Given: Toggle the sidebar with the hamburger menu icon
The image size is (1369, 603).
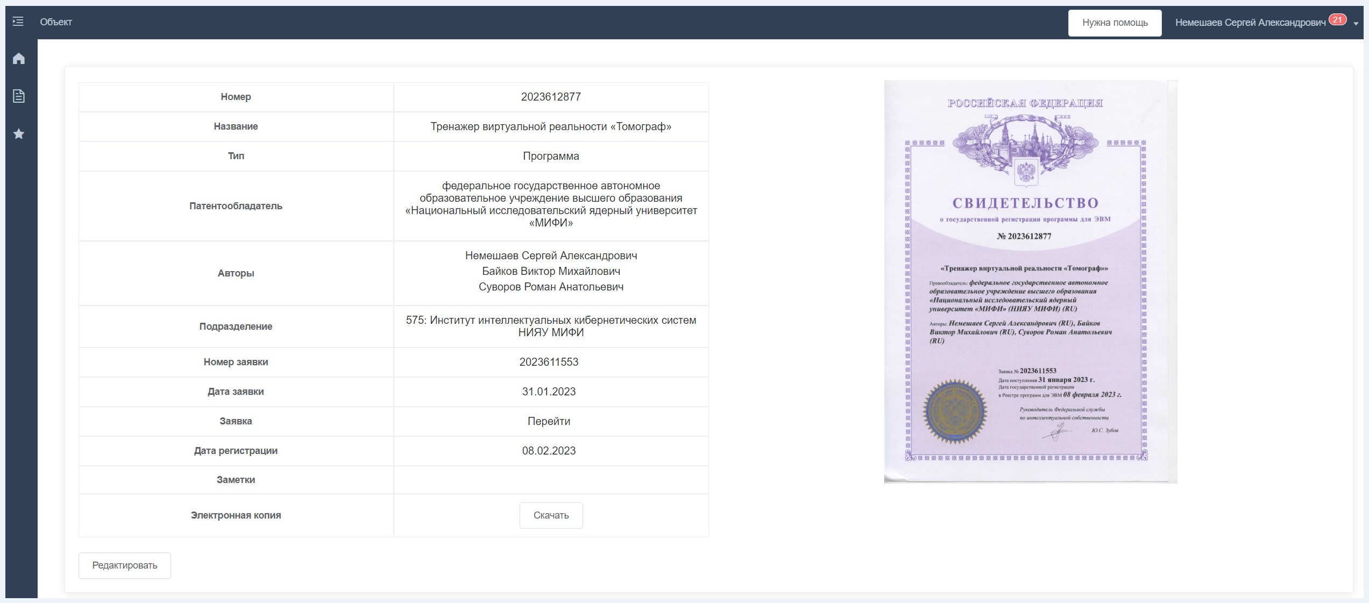Looking at the screenshot, I should pos(18,22).
